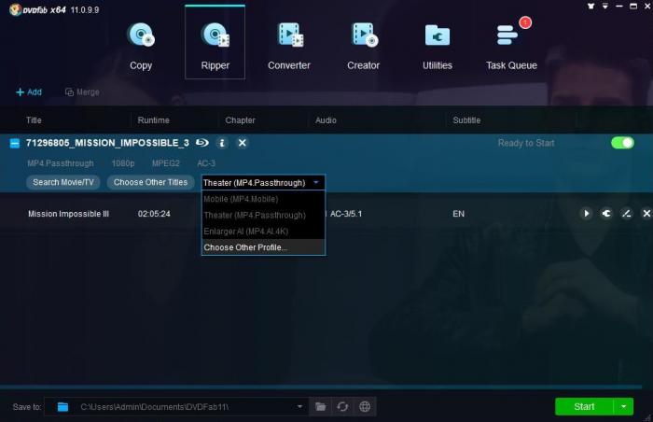Image resolution: width=653 pixels, height=422 pixels.
Task: Click the Chapter column header
Action: 240,120
